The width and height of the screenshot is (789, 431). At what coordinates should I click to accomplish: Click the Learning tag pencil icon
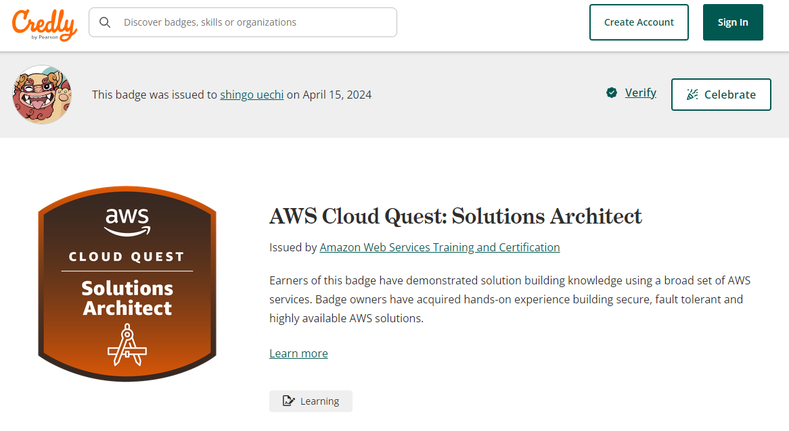(x=288, y=401)
